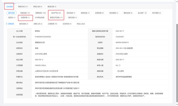Screen dimensions: 178x106
Task: Go to the 跟进记录 (3) tab
Action: point(52,6)
